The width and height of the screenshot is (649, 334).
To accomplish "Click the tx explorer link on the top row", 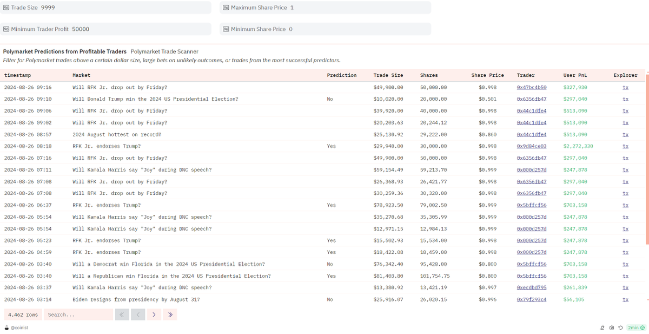I will [x=625, y=87].
